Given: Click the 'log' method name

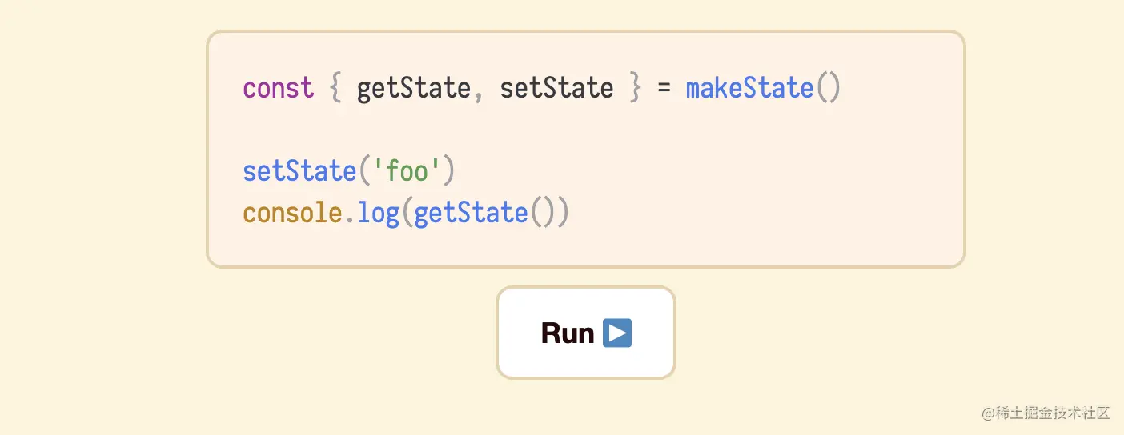Looking at the screenshot, I should click(379, 214).
